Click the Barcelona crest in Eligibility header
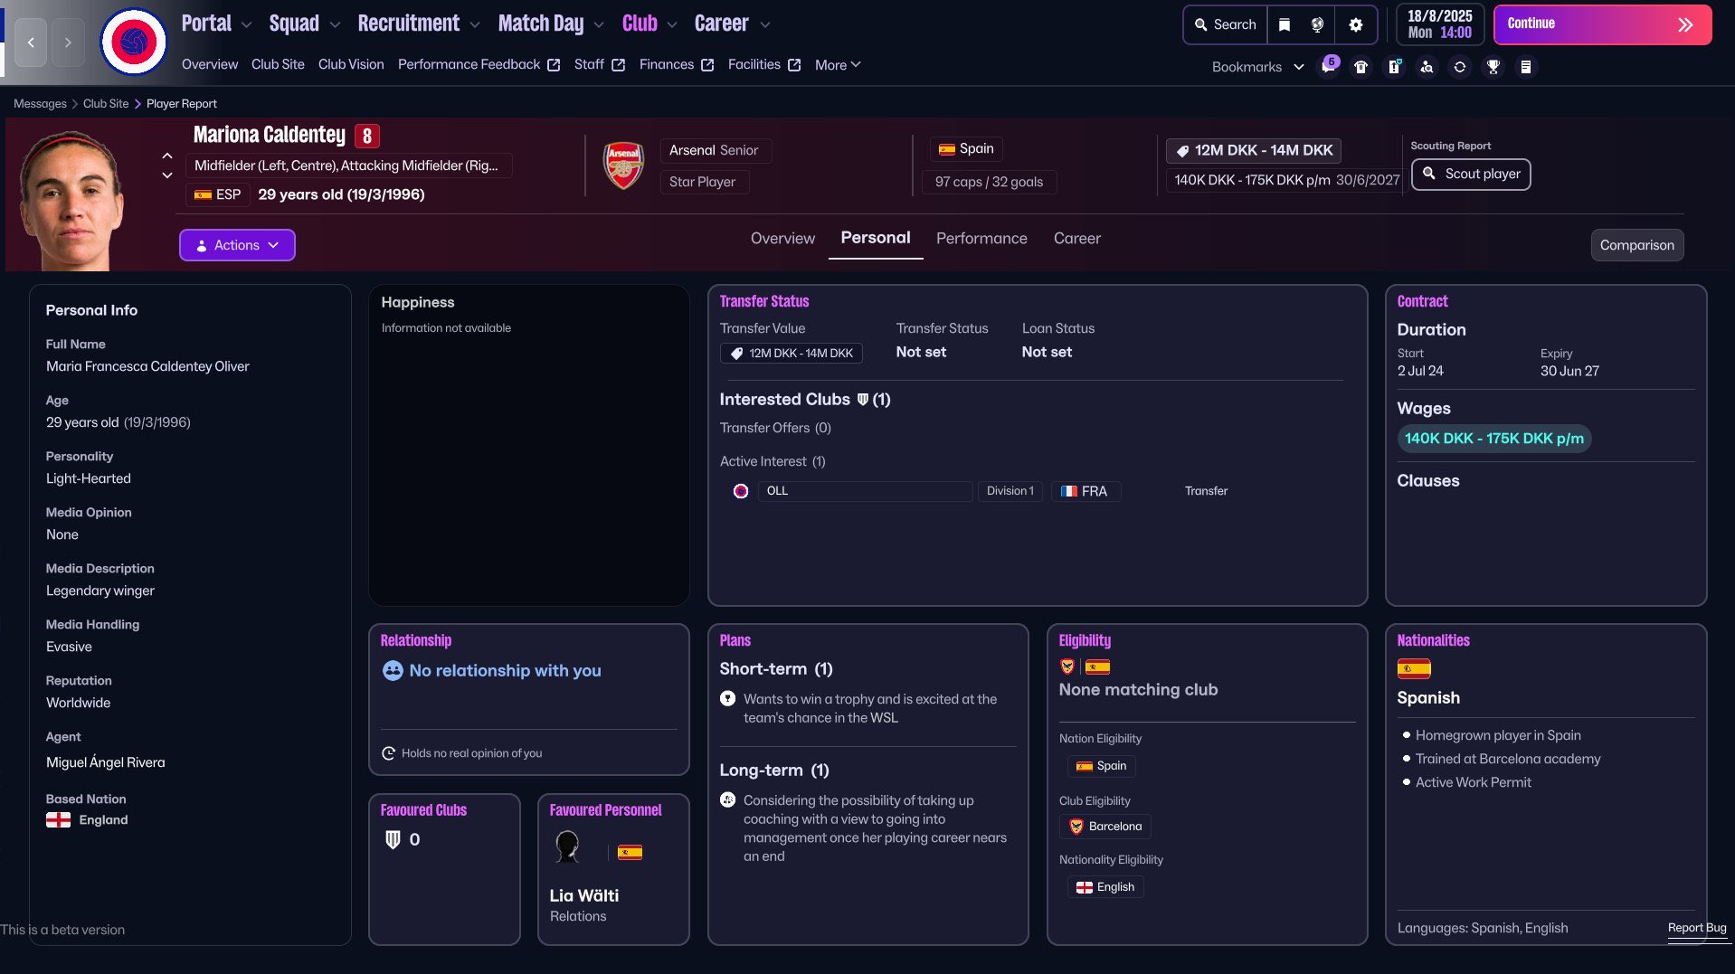Screen dimensions: 1735x974 tap(1067, 667)
